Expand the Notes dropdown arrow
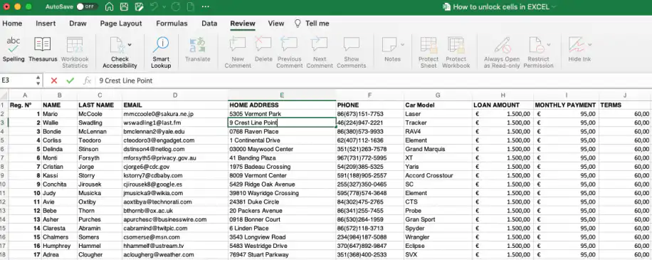The width and height of the screenshot is (652, 260). [402, 44]
